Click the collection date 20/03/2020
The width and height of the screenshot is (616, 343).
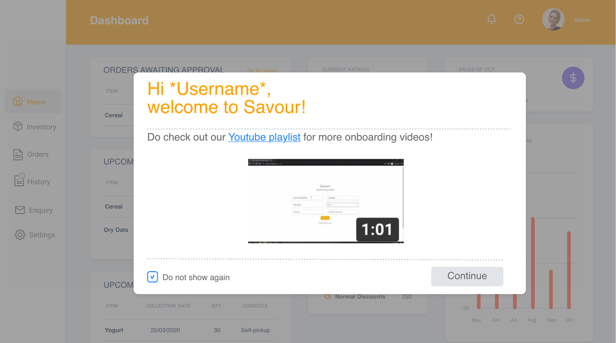(166, 330)
